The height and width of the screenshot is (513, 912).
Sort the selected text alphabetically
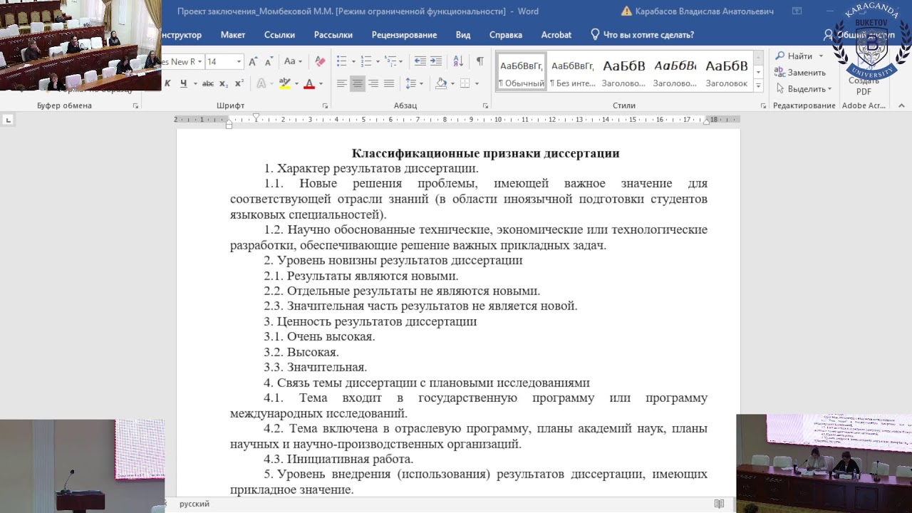458,61
